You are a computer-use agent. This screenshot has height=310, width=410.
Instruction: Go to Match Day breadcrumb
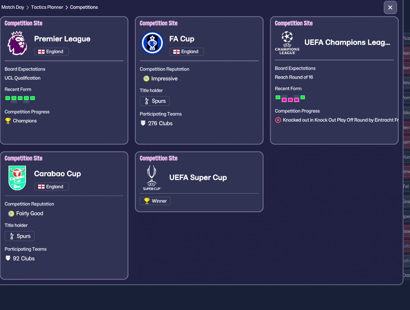click(13, 7)
